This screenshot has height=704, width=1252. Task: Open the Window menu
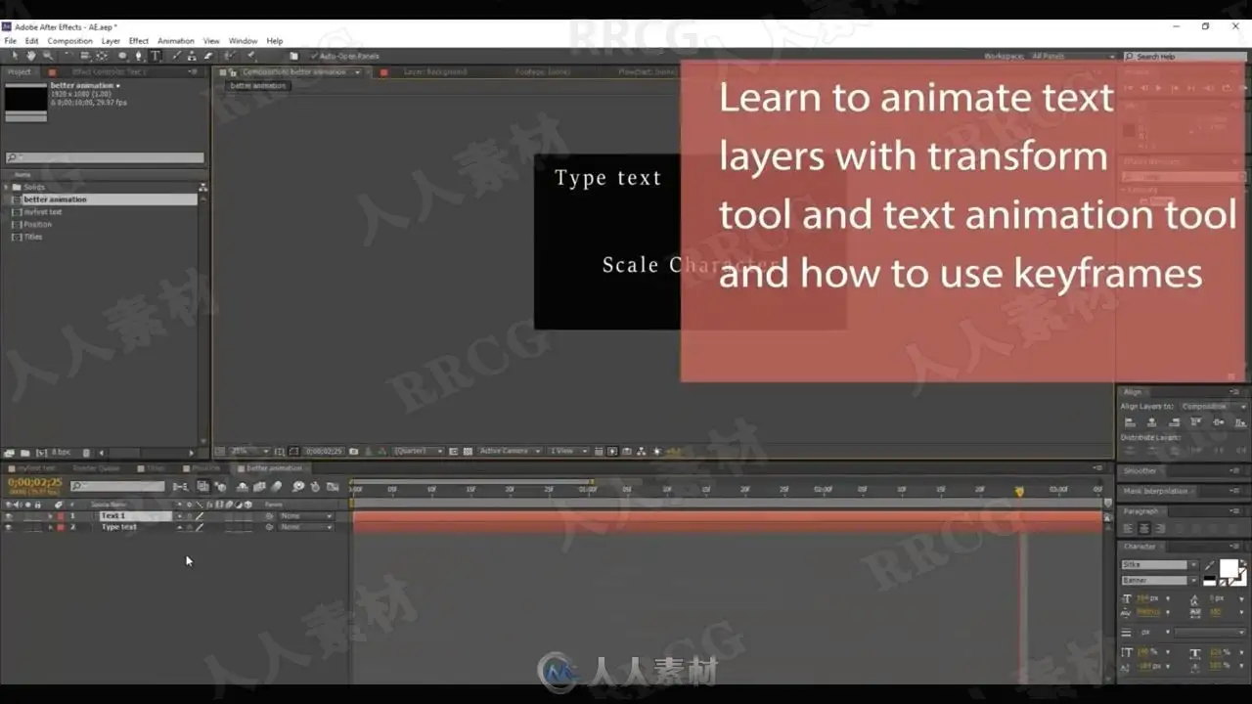pos(243,41)
